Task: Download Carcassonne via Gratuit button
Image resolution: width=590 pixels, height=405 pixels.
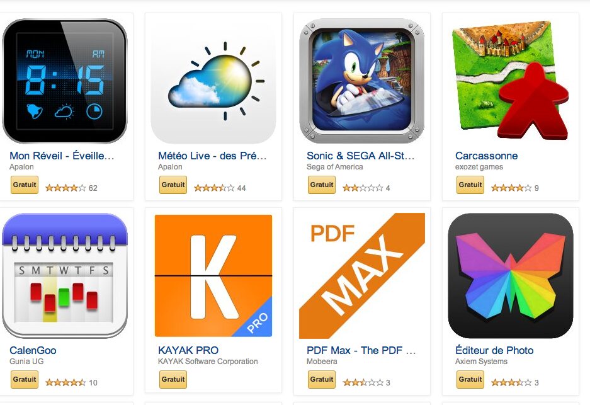Action: coord(470,185)
